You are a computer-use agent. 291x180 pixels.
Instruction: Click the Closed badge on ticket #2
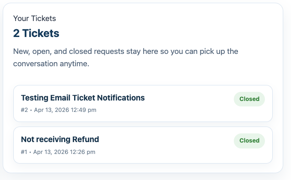tap(249, 99)
